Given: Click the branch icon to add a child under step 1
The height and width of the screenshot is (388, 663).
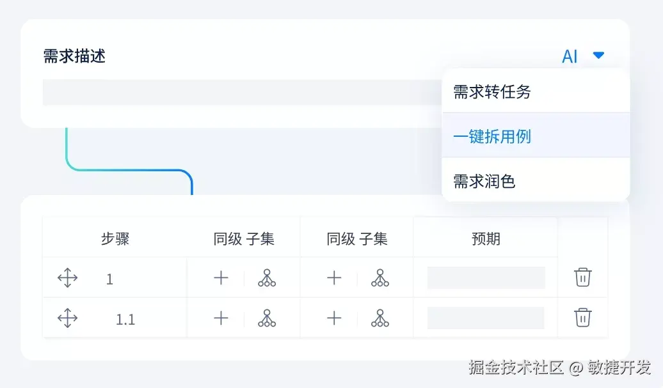Looking at the screenshot, I should 268,278.
